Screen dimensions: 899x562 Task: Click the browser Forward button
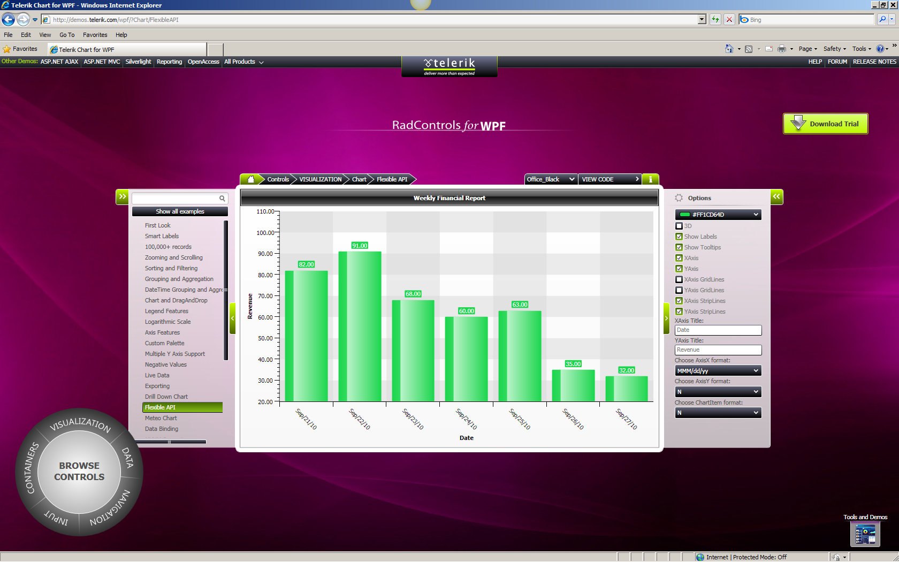[x=23, y=20]
